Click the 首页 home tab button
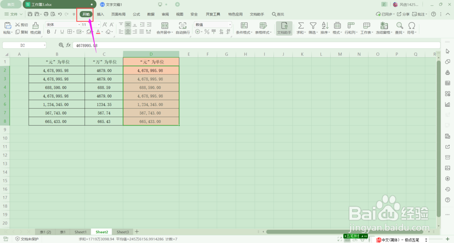Screen dimensions: 454x243 click(x=11, y=5)
